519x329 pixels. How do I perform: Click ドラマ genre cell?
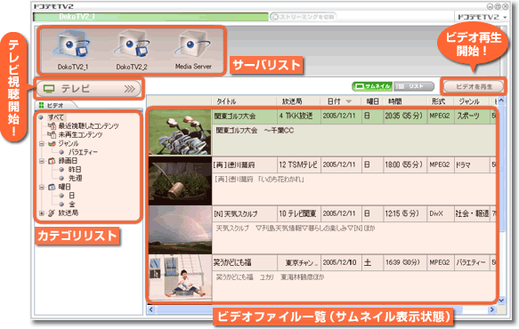pyautogui.click(x=472, y=164)
